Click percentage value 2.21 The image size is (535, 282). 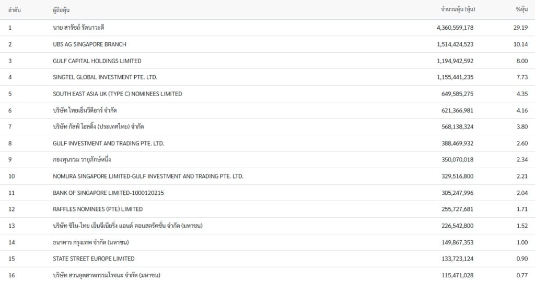click(x=522, y=177)
